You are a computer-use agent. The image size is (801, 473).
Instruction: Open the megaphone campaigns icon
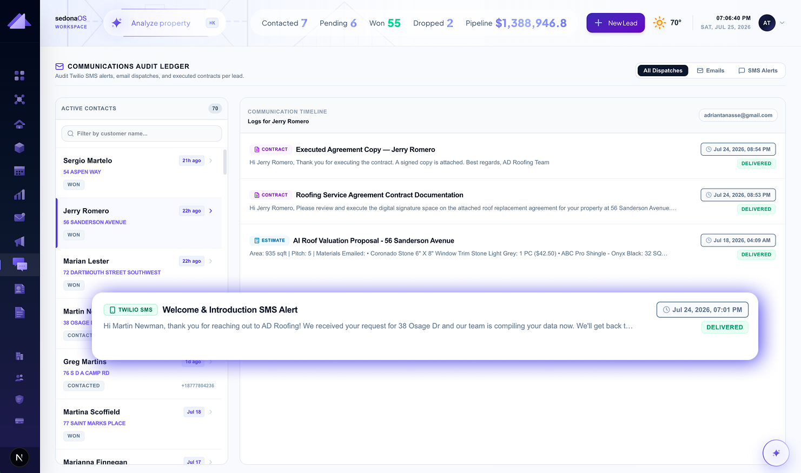(19, 242)
